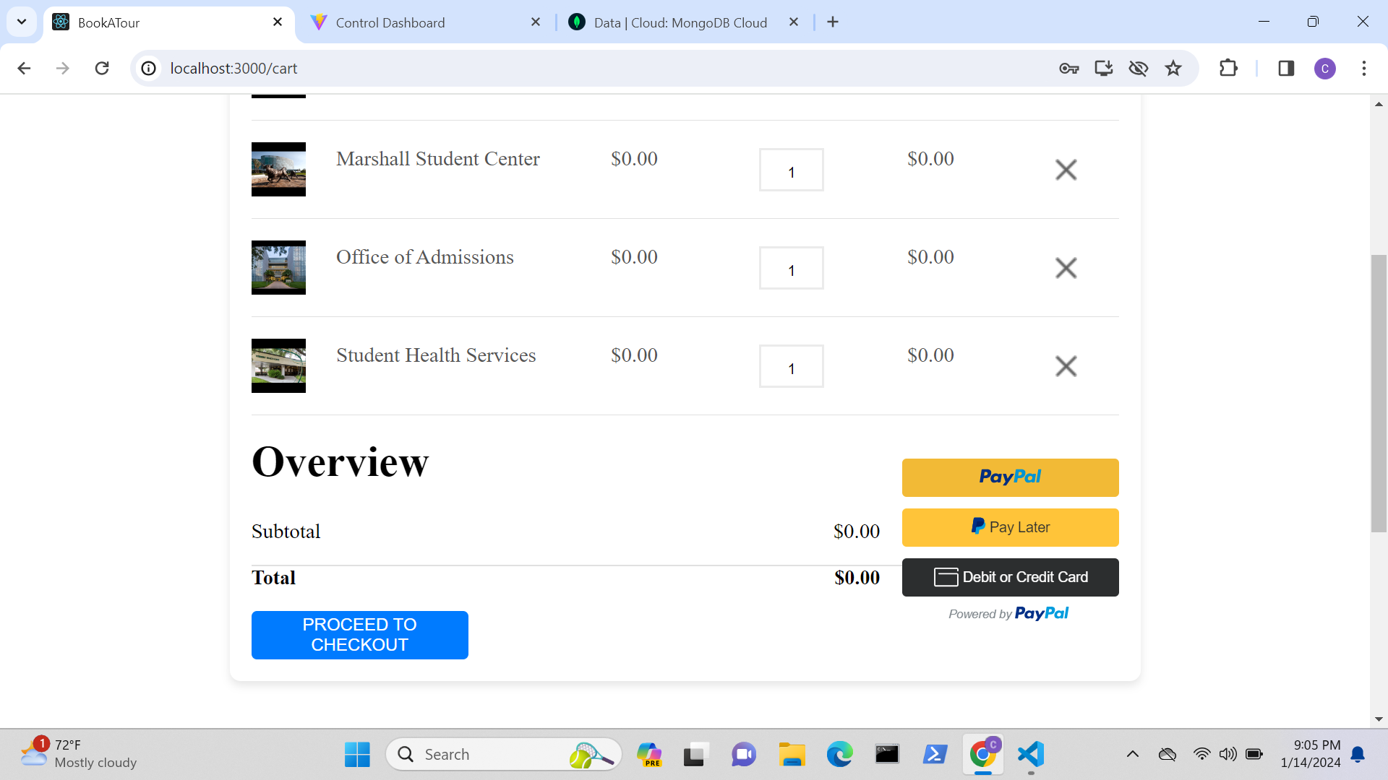This screenshot has width=1388, height=780.
Task: Open Chrome three-dot menu
Action: [1363, 68]
